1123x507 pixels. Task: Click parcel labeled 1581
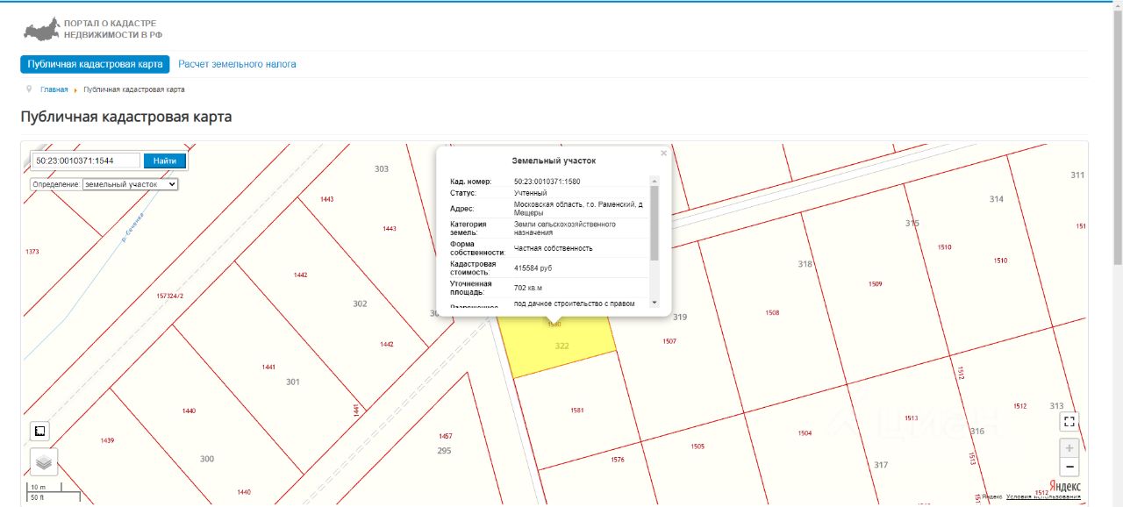pos(576,410)
